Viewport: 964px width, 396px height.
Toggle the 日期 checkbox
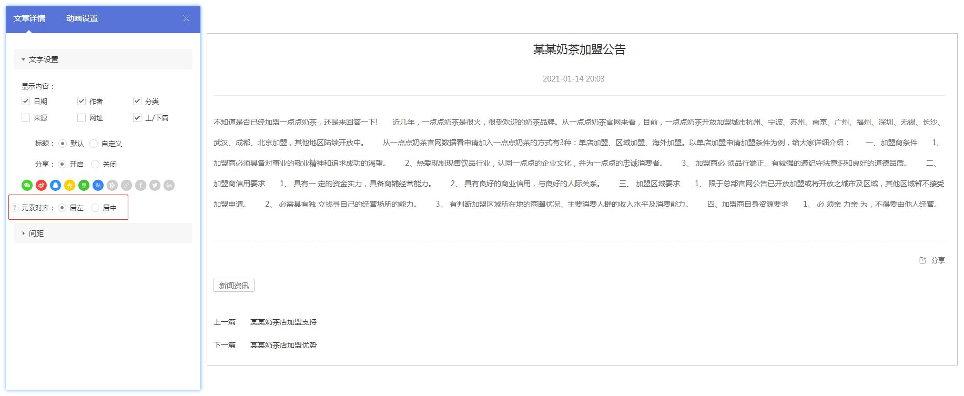pos(26,101)
